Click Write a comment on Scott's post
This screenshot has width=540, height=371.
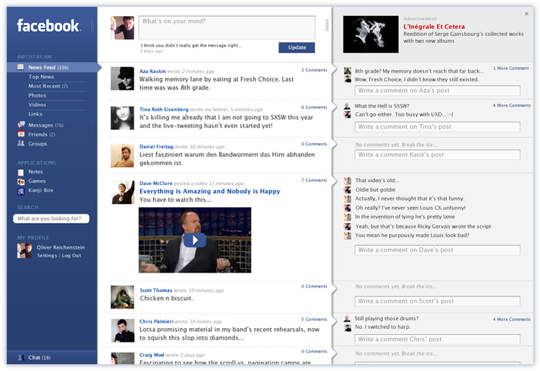click(x=438, y=301)
